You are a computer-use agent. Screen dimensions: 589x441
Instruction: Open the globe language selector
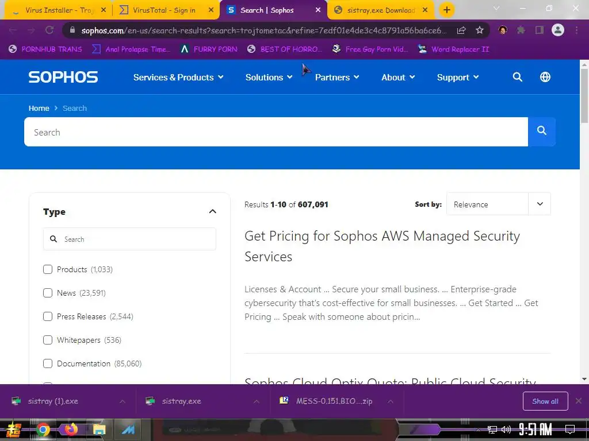click(x=545, y=77)
